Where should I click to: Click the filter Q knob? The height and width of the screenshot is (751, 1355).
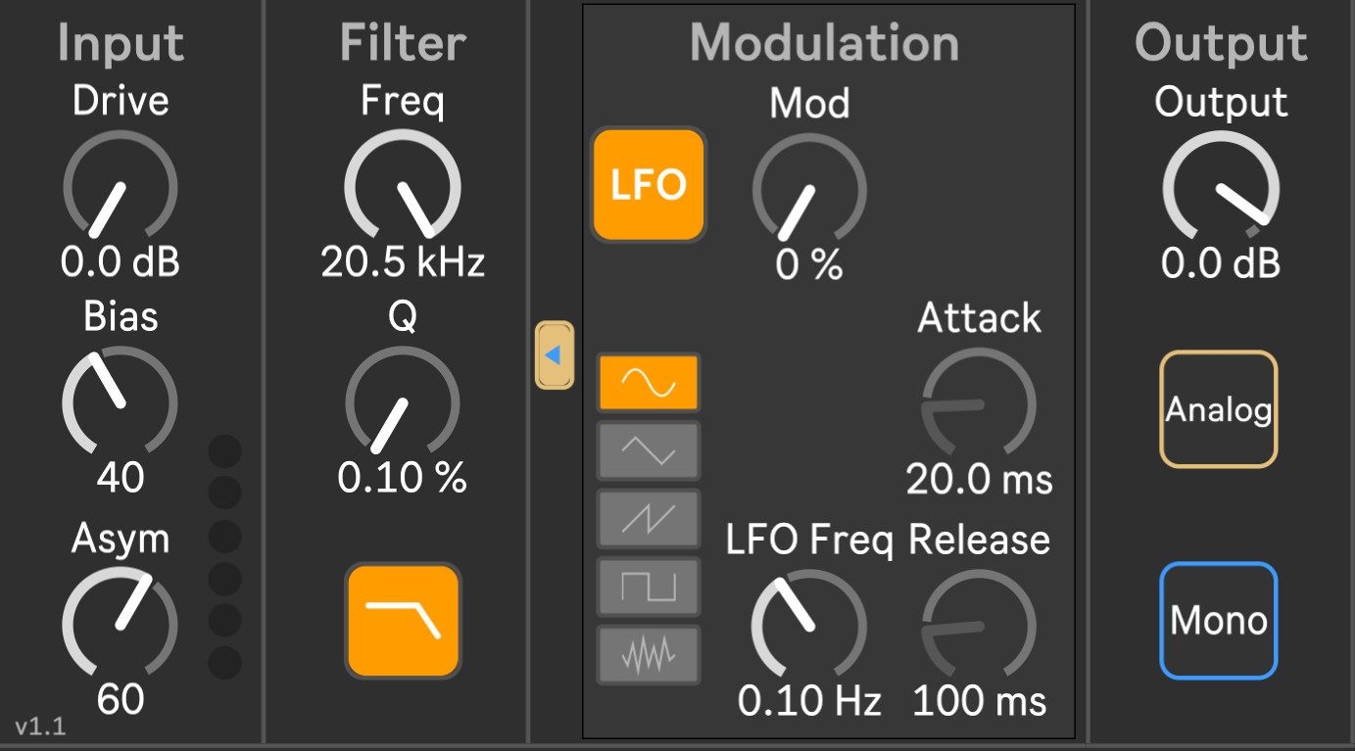tap(403, 402)
